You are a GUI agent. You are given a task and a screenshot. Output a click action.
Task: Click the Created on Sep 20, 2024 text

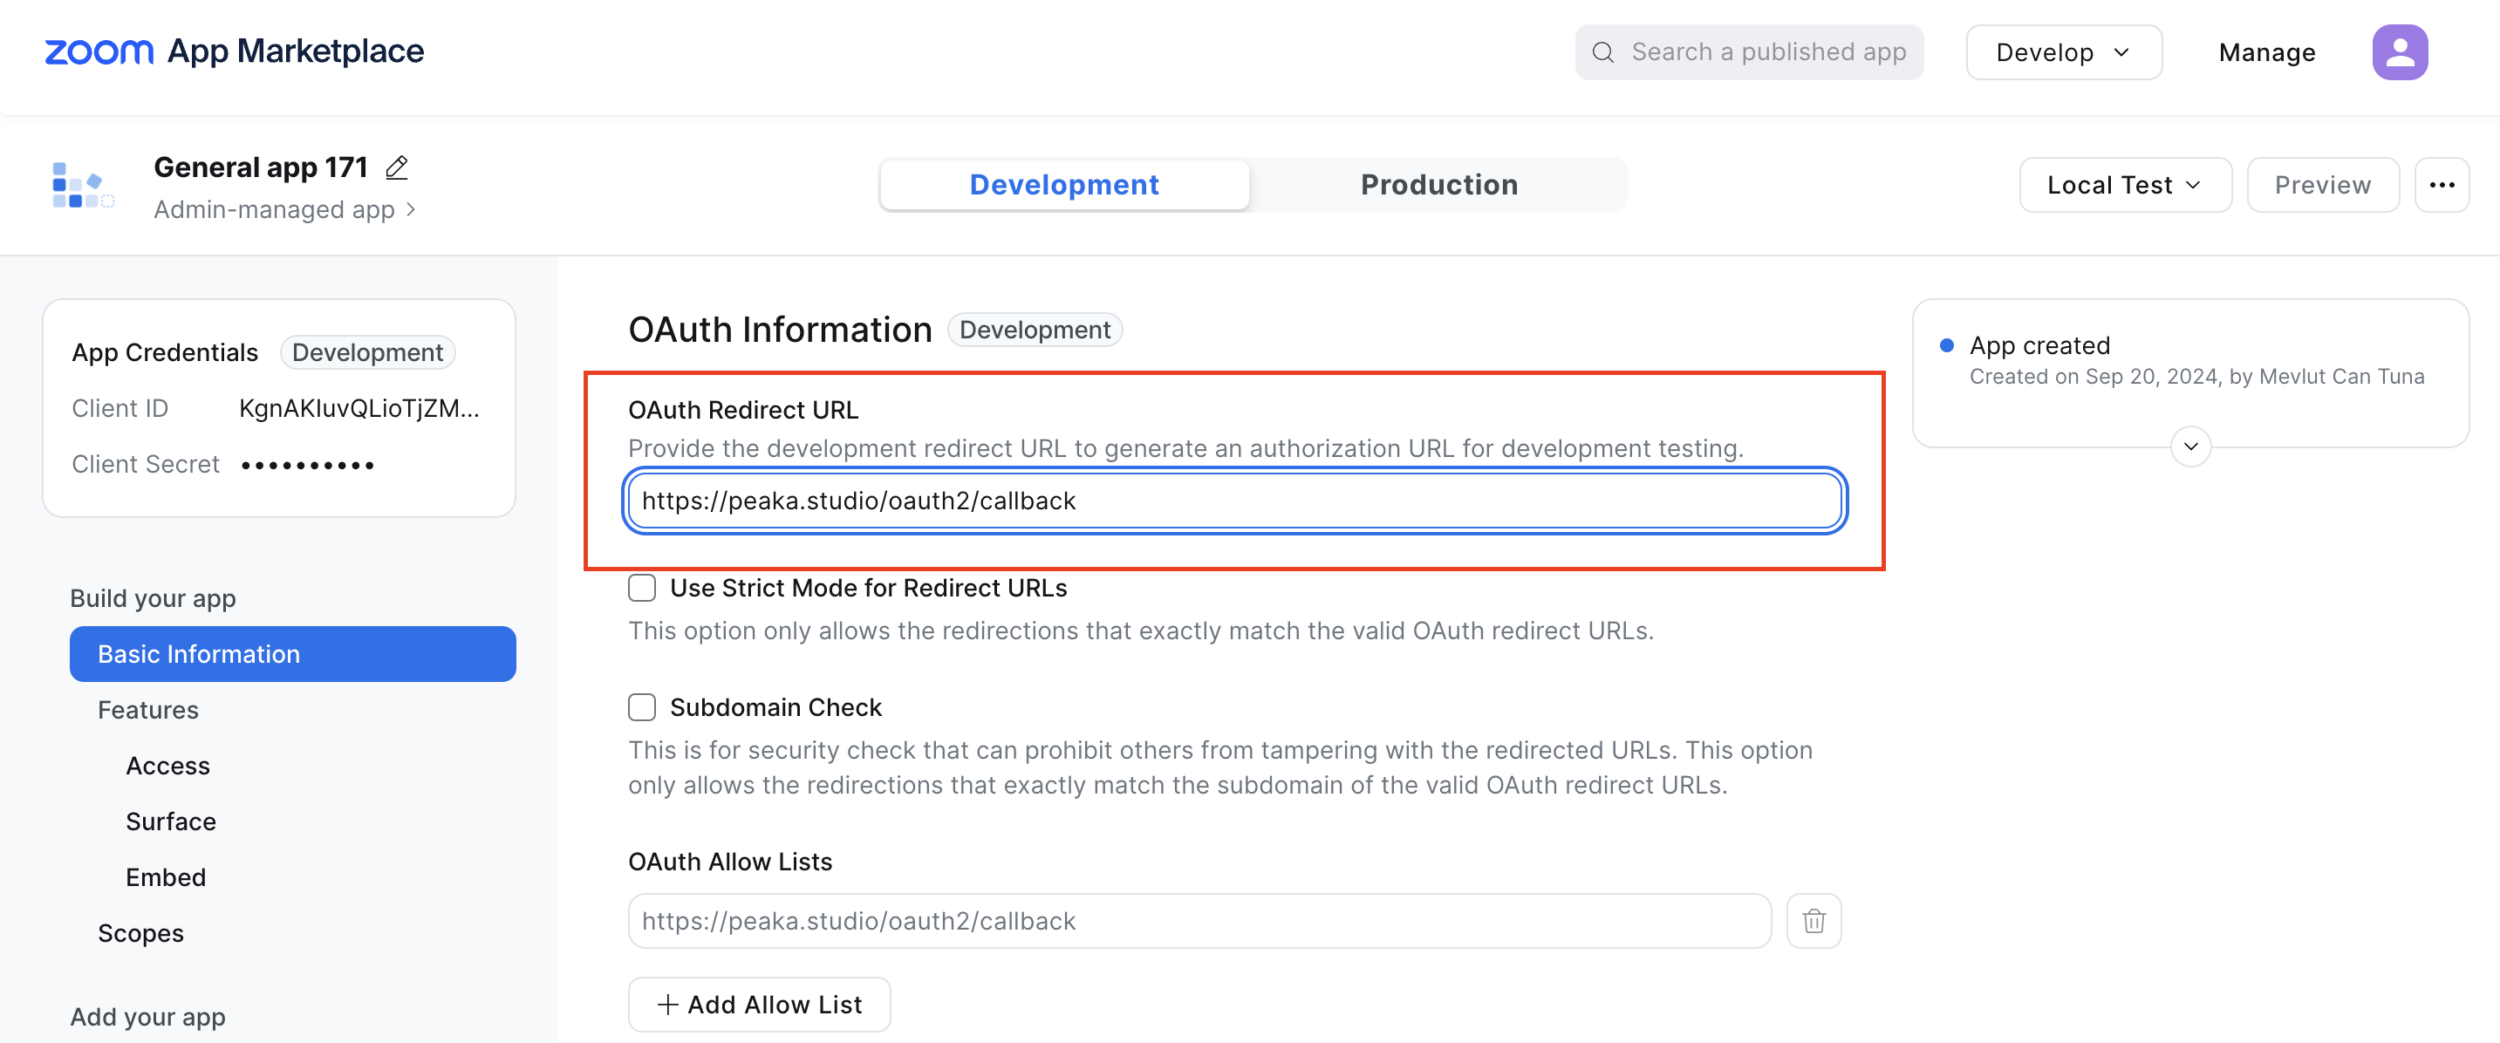[x=2196, y=377]
